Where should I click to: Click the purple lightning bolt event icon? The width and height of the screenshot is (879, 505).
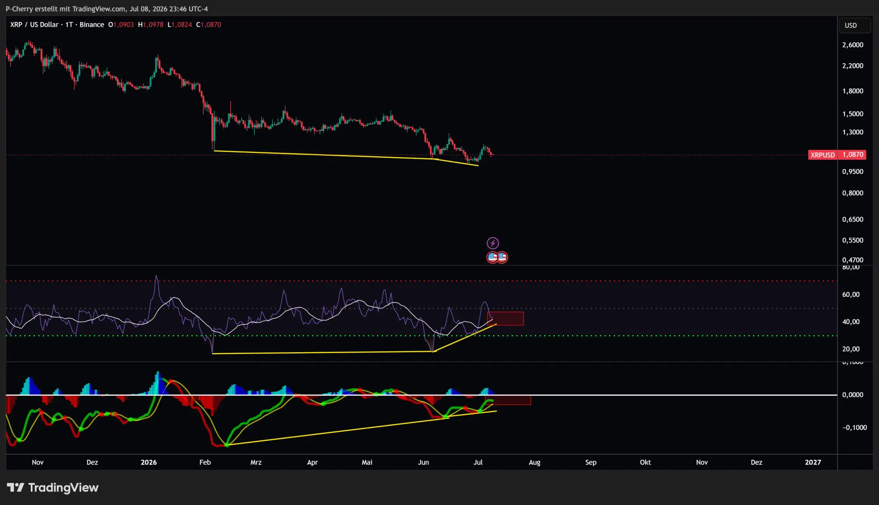(x=493, y=243)
